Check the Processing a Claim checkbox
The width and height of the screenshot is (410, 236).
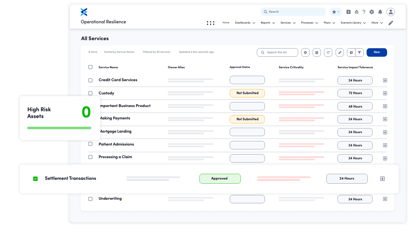point(90,157)
